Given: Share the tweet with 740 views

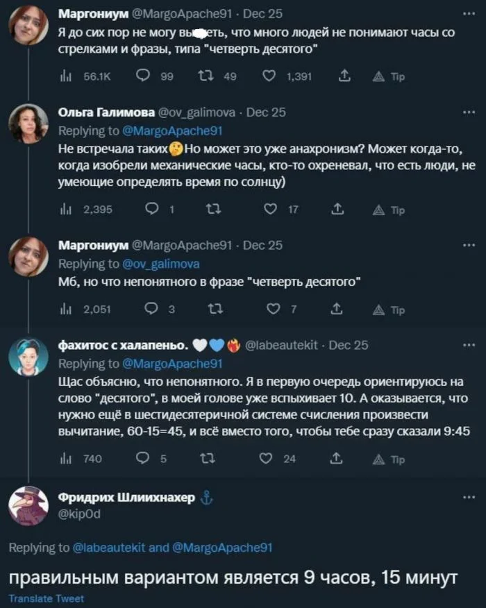Looking at the screenshot, I should pyautogui.click(x=344, y=458).
